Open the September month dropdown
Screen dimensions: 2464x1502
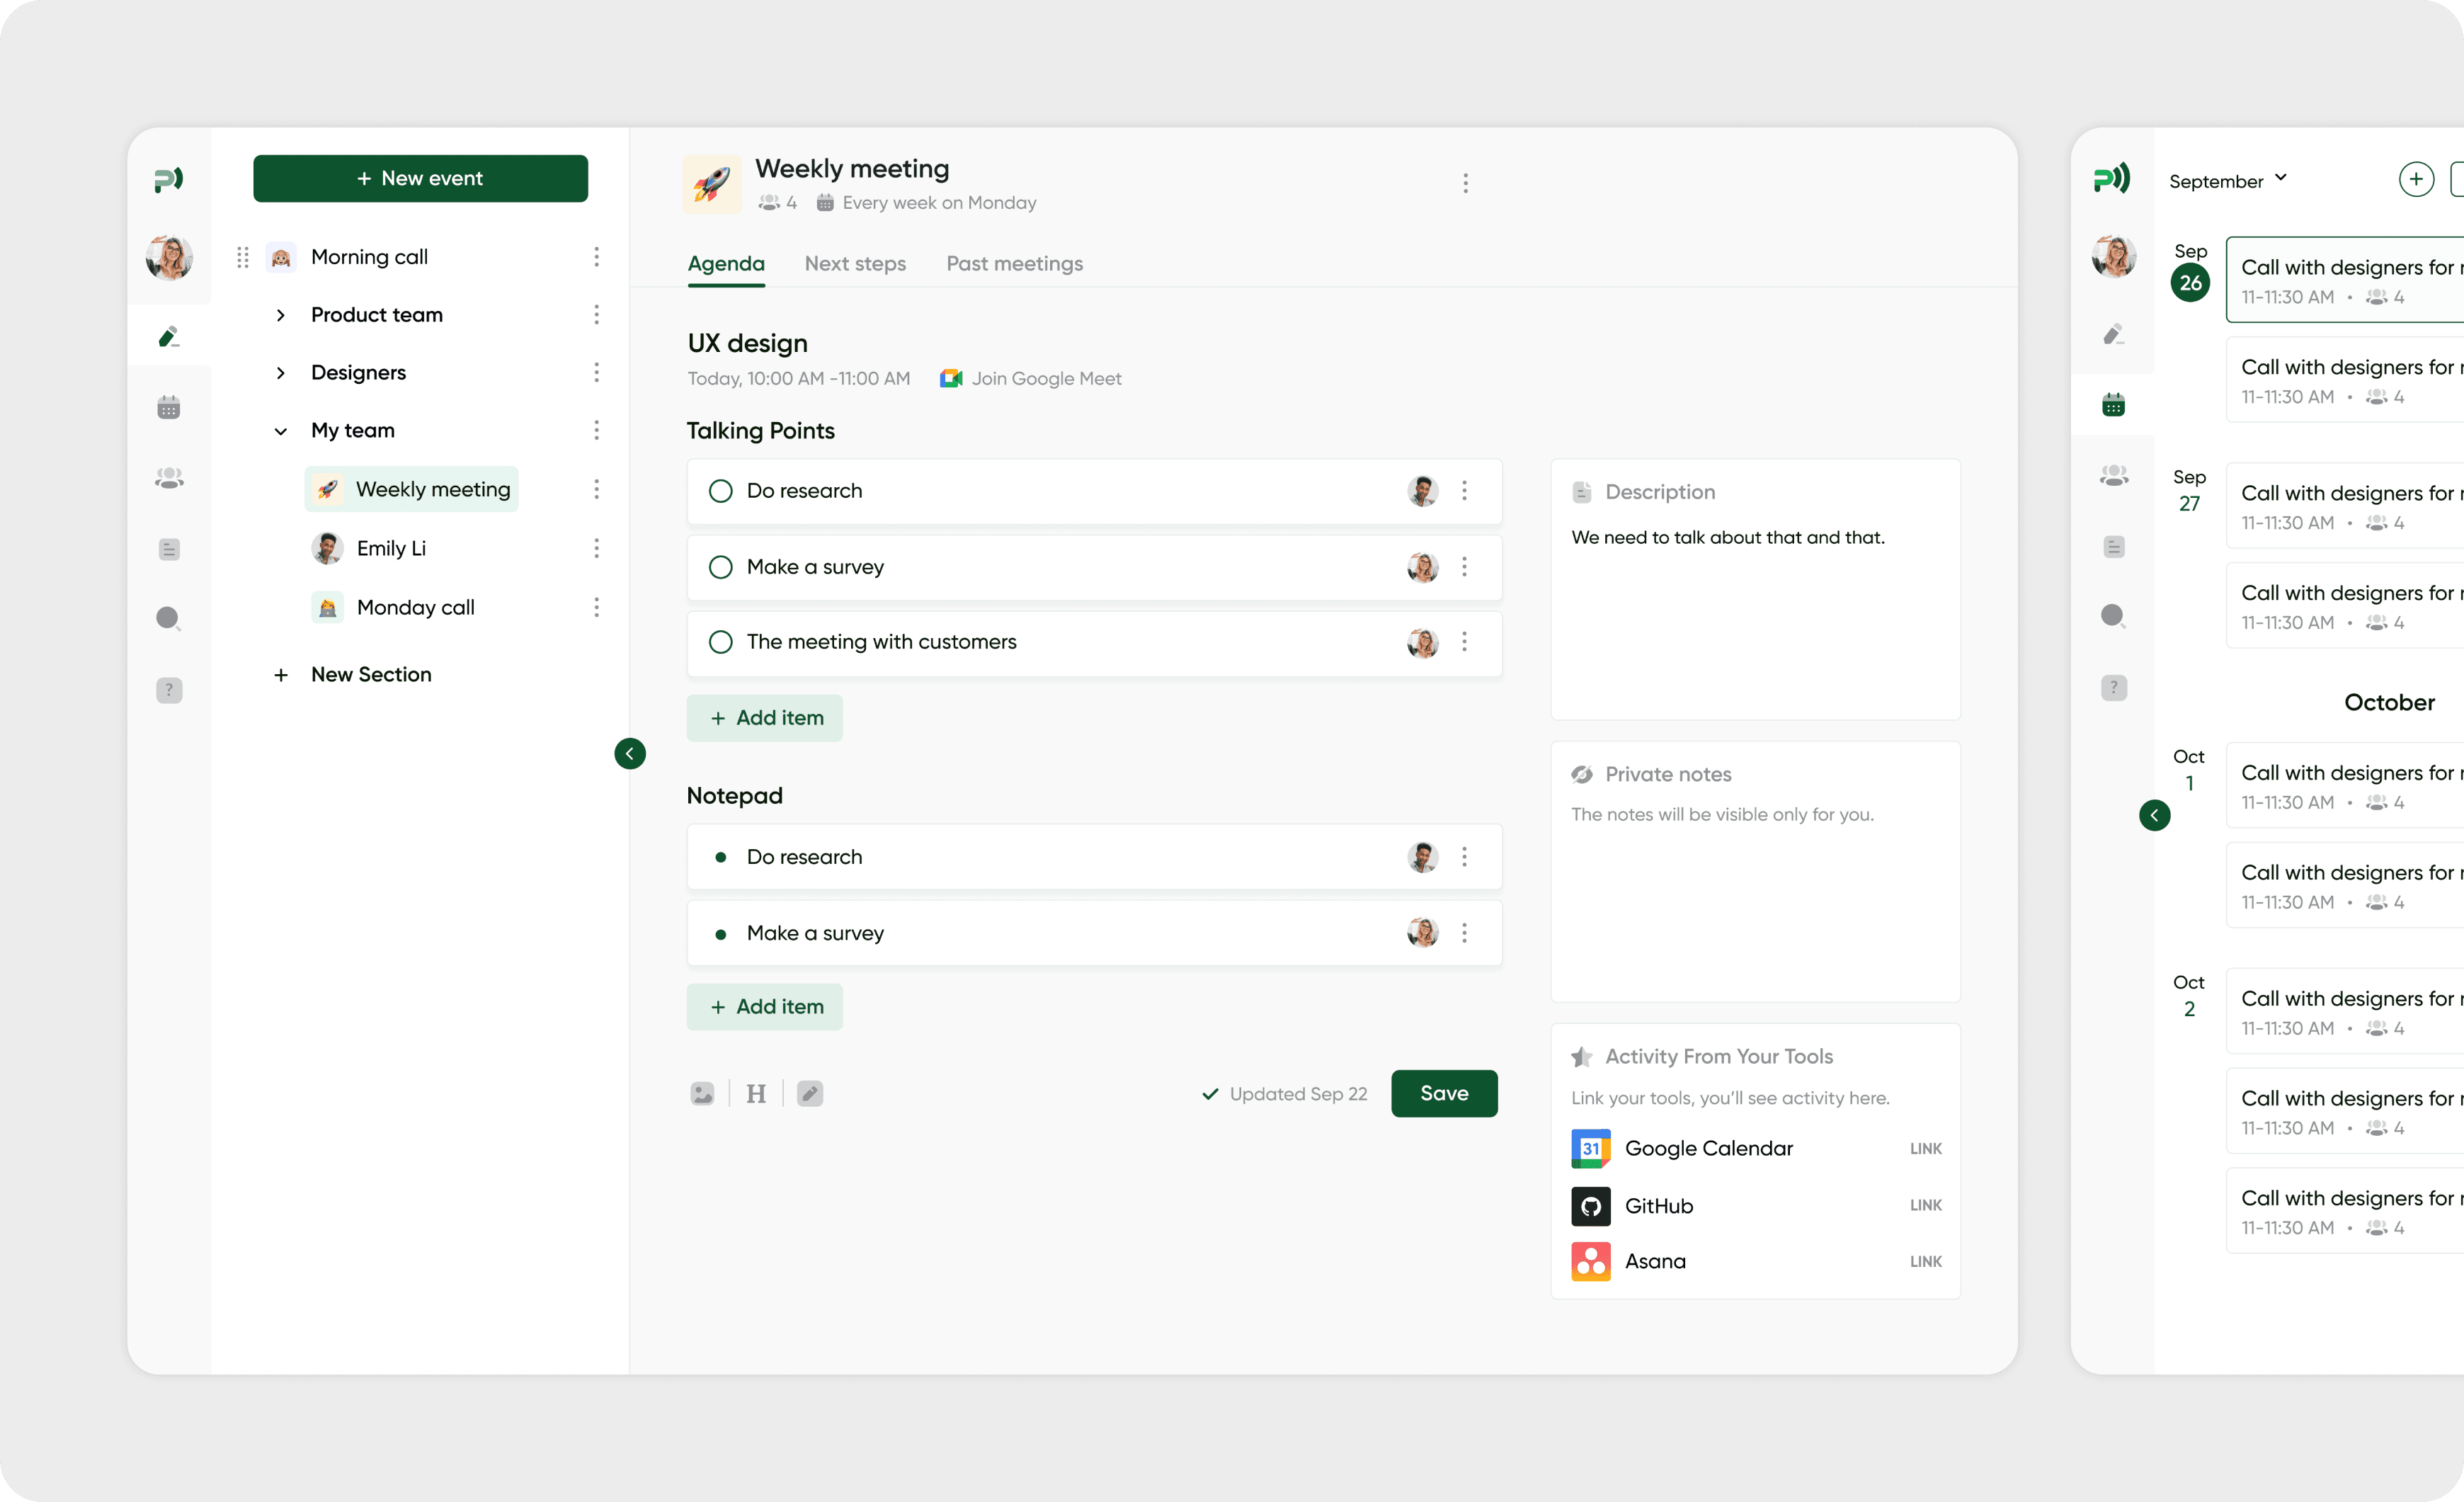(x=2228, y=181)
